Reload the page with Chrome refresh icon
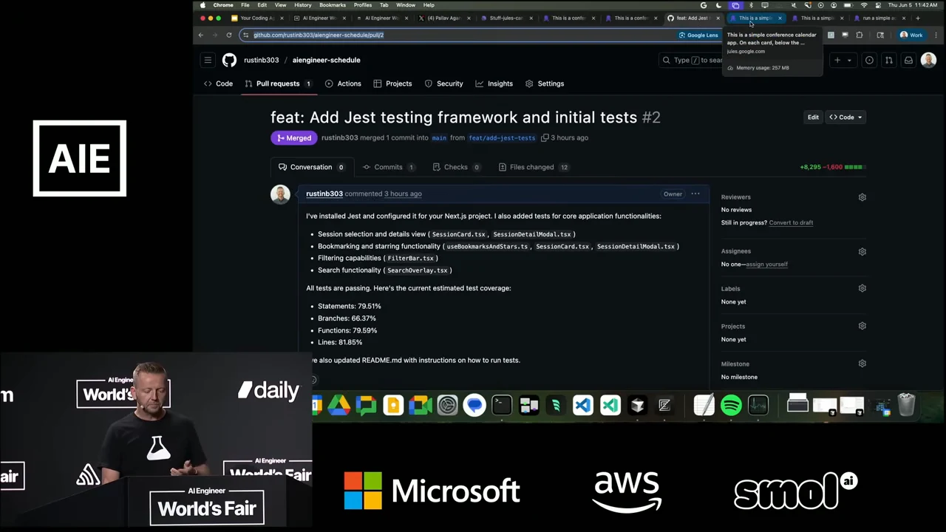The height and width of the screenshot is (532, 946). pyautogui.click(x=229, y=35)
